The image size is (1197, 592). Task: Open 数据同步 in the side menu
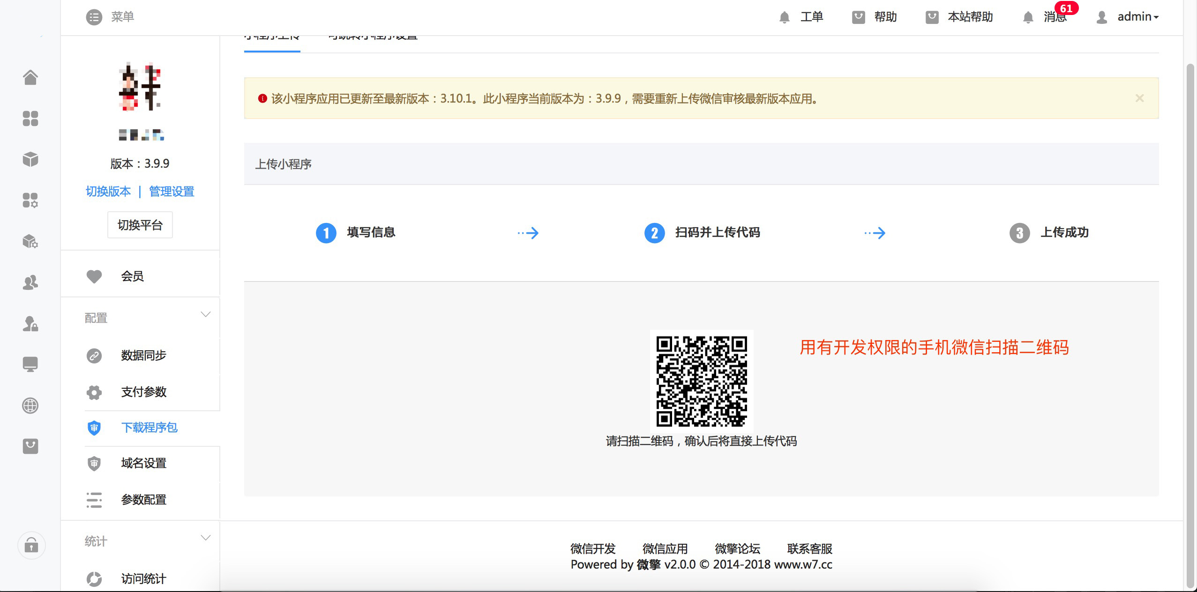pos(143,355)
